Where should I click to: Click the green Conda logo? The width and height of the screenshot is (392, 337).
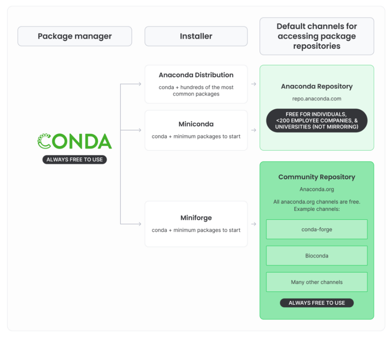tap(75, 141)
